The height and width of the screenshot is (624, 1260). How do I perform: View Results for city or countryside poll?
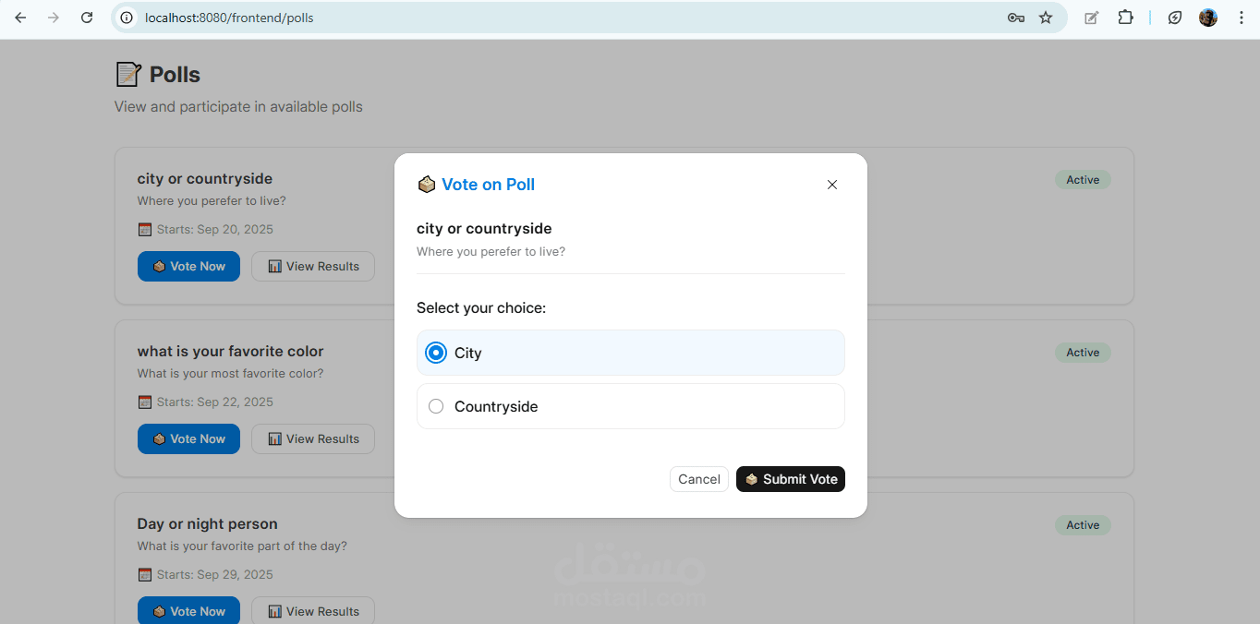point(313,266)
